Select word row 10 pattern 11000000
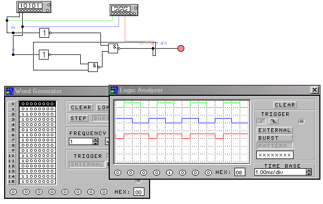 click(x=37, y=155)
